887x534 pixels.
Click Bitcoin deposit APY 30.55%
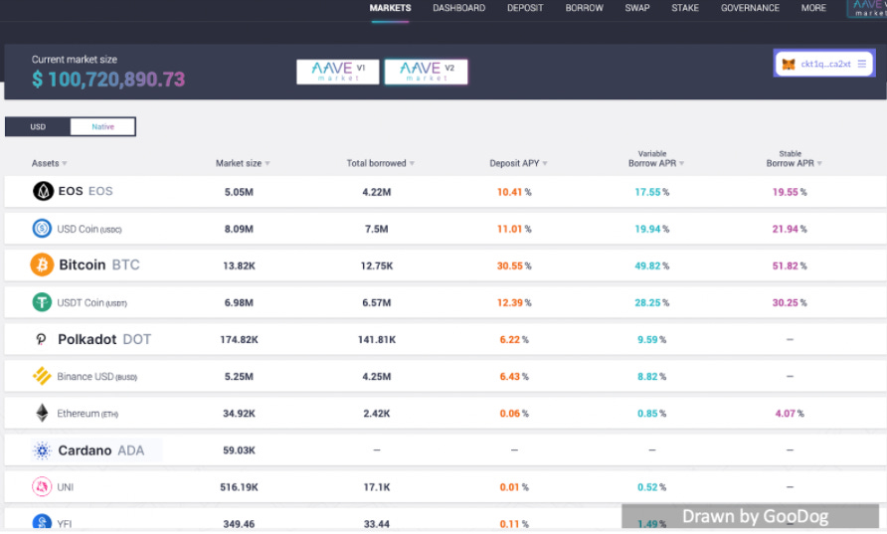[514, 266]
